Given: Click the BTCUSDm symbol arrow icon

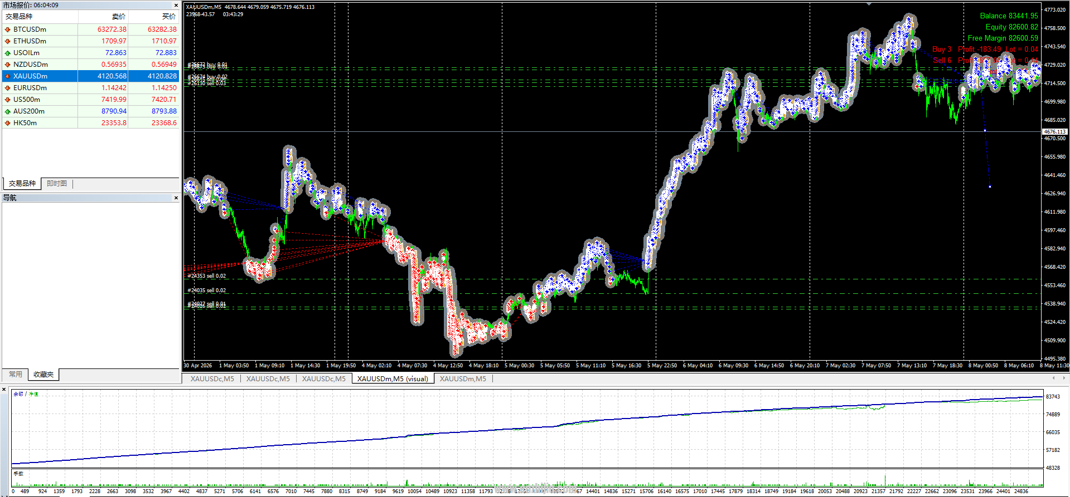Looking at the screenshot, I should tap(8, 29).
